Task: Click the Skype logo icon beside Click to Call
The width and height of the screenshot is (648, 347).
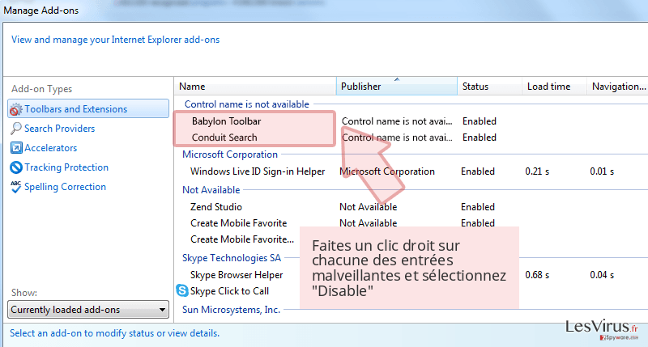Action: click(182, 290)
